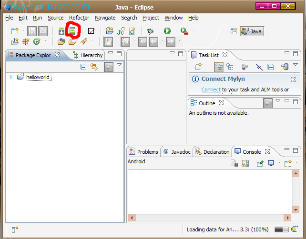Collapse All in Package Explorer

point(83,67)
